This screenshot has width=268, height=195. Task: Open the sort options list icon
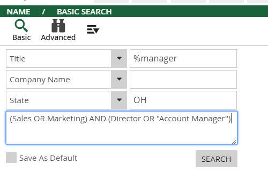point(93,29)
